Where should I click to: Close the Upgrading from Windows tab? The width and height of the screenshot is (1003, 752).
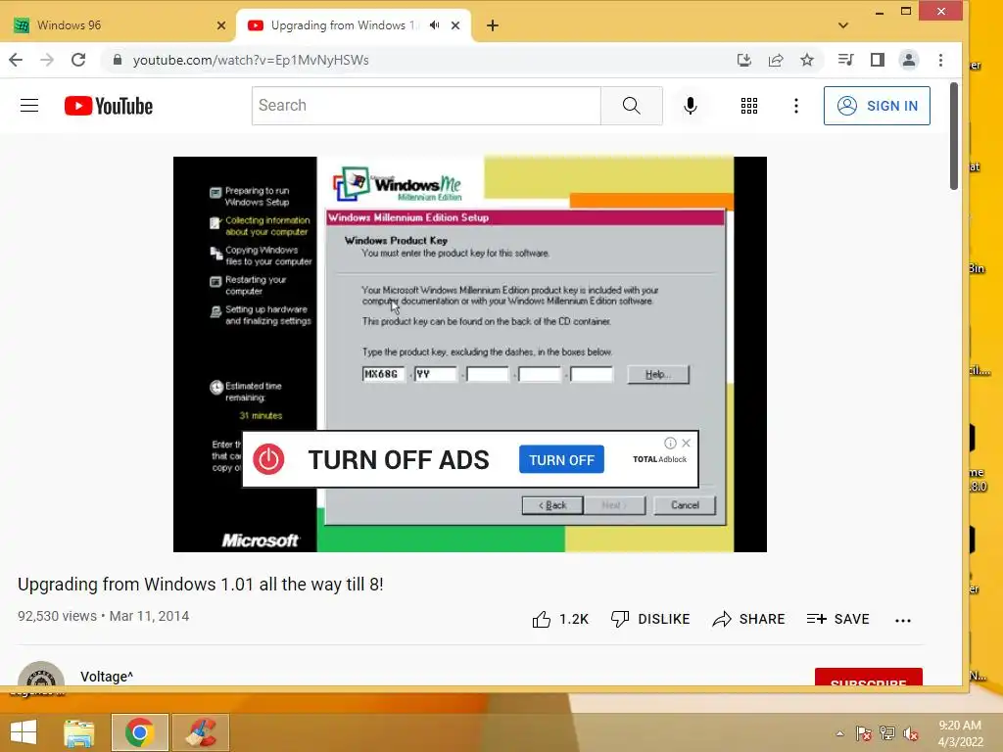pyautogui.click(x=455, y=25)
